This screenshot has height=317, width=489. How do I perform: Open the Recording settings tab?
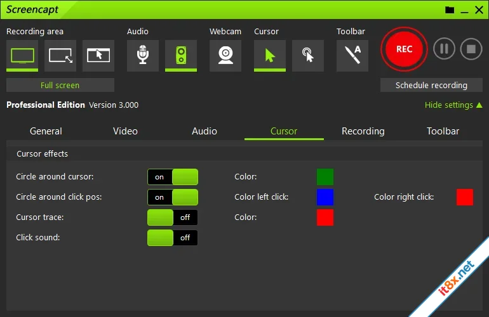click(363, 131)
